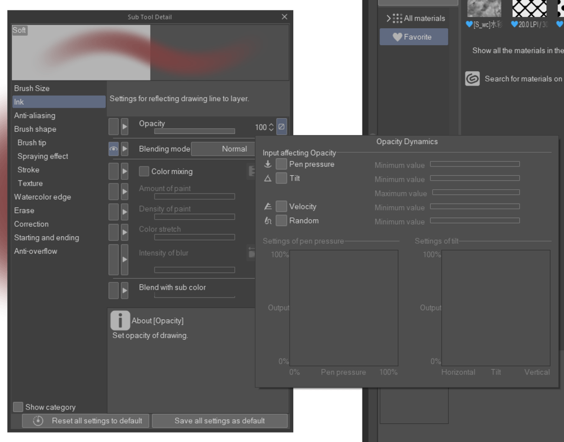Click the Random icon in Opacity Dynamics

[268, 220]
